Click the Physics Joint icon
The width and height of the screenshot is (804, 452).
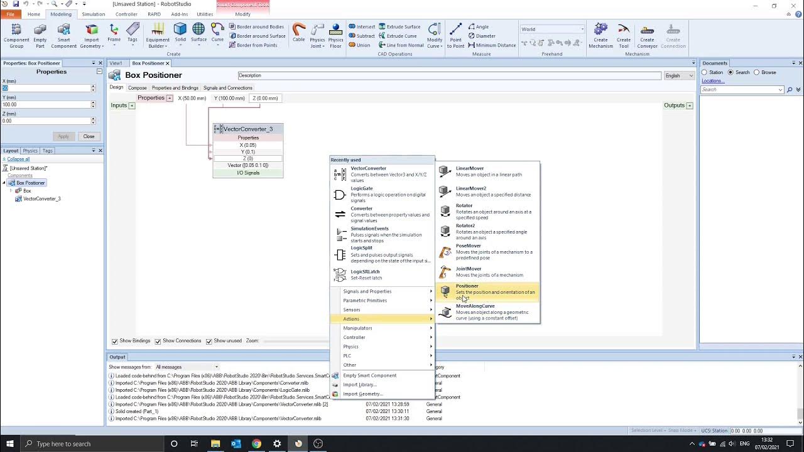pyautogui.click(x=317, y=30)
